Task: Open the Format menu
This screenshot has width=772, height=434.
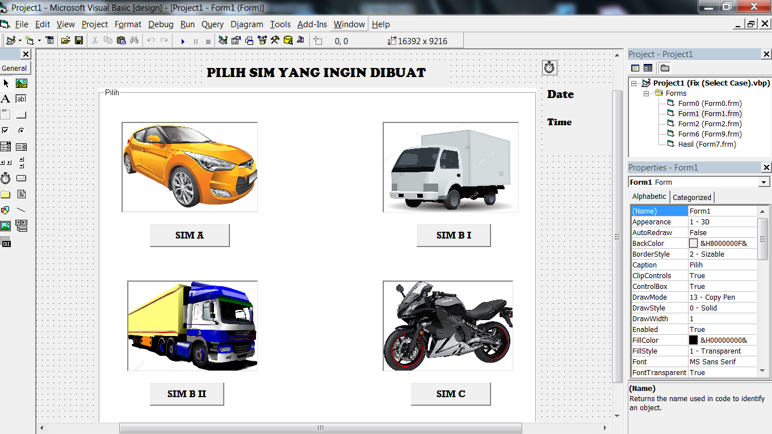Action: point(128,24)
